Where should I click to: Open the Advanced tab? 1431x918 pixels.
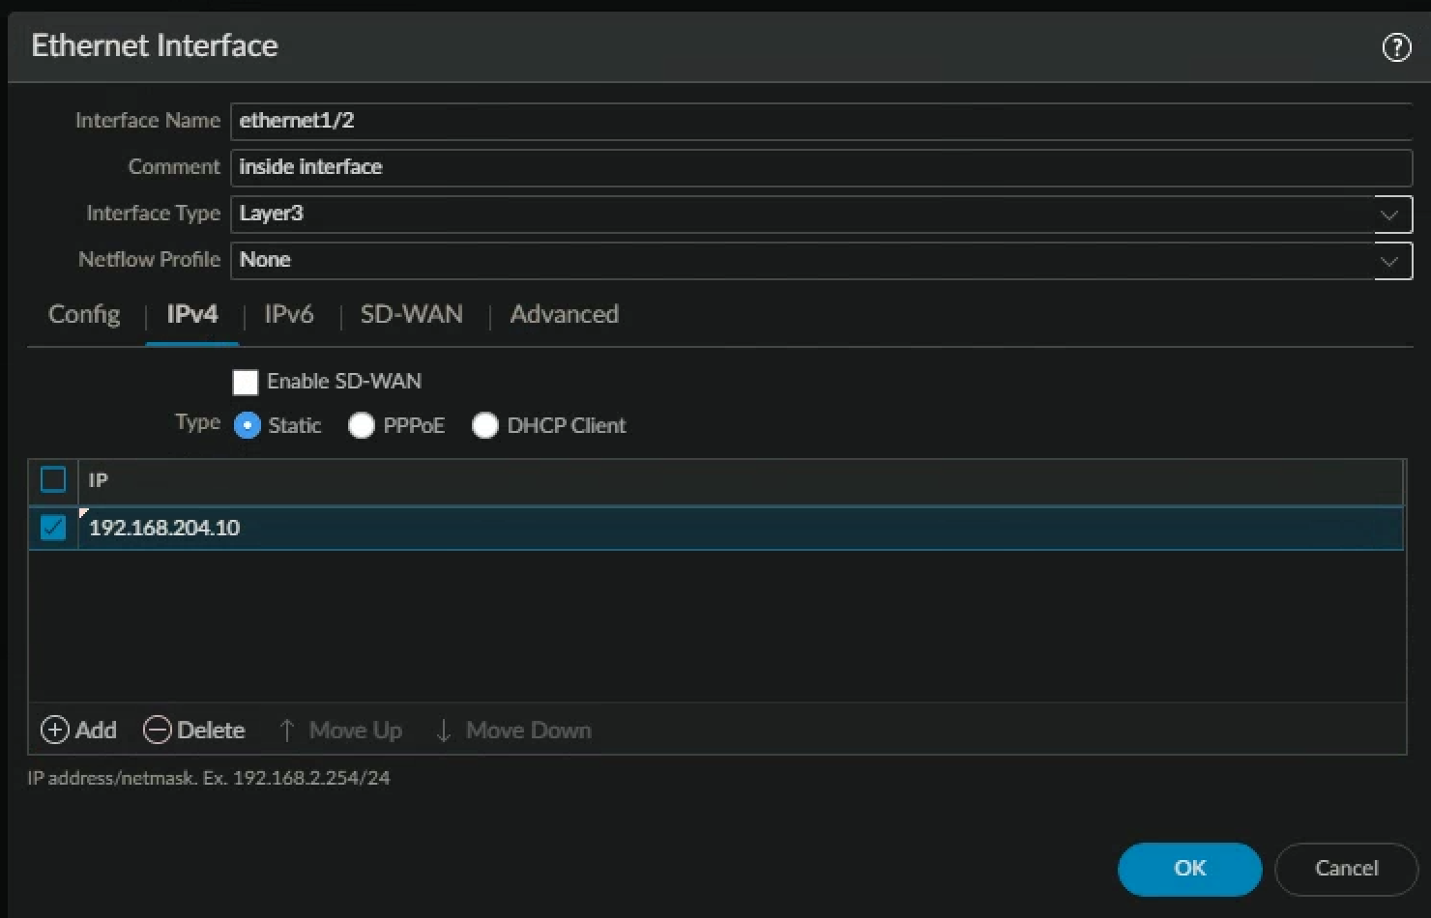(565, 314)
